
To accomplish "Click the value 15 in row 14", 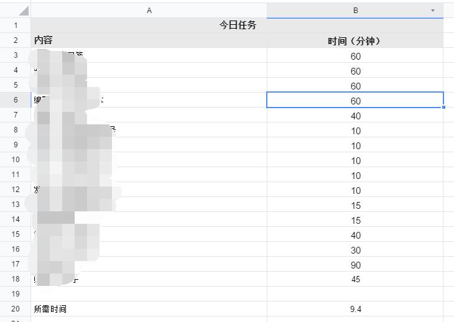I will click(355, 219).
